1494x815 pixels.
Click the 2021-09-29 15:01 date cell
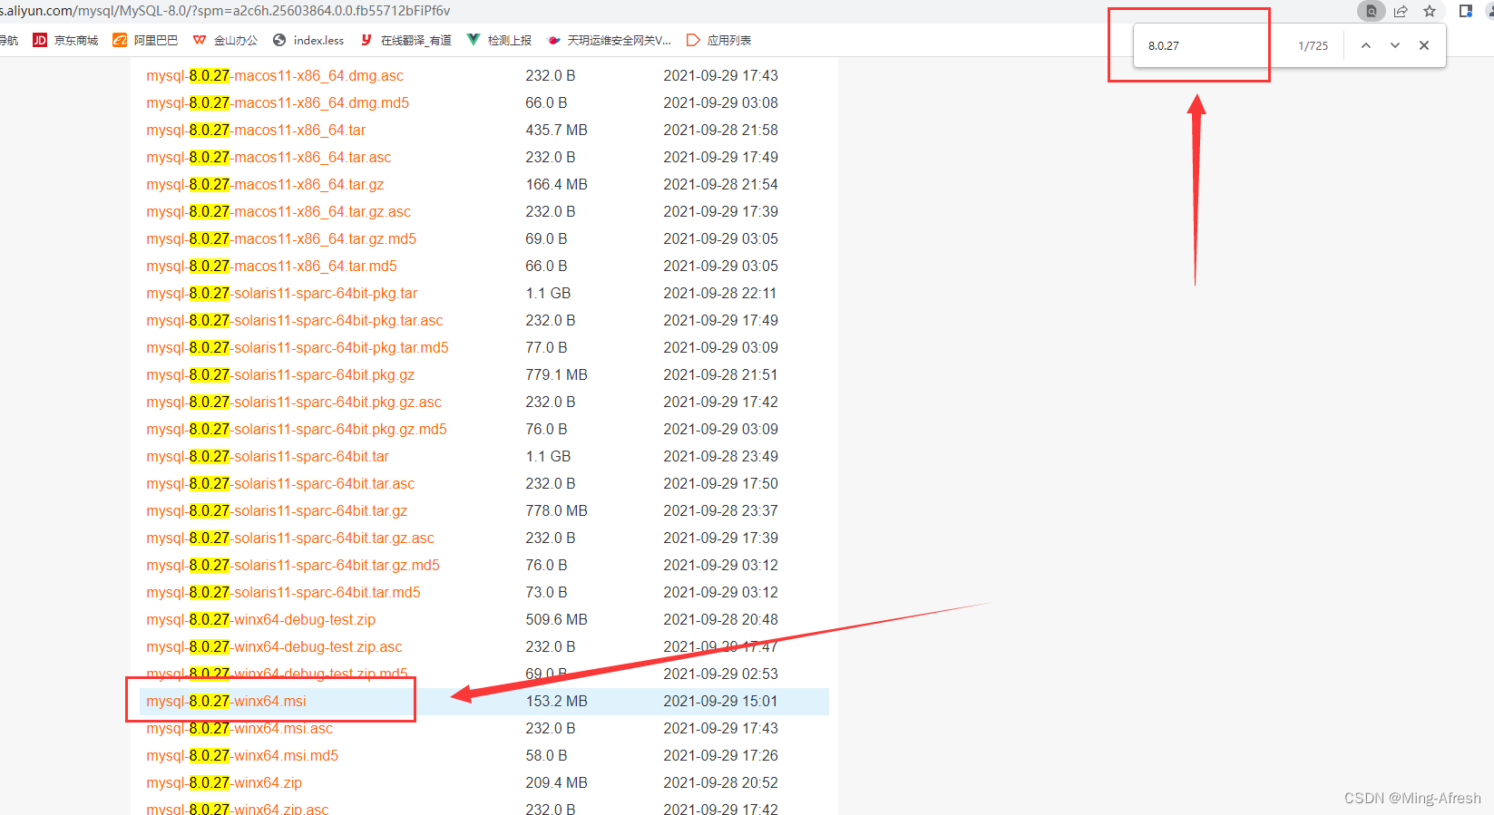coord(720,701)
